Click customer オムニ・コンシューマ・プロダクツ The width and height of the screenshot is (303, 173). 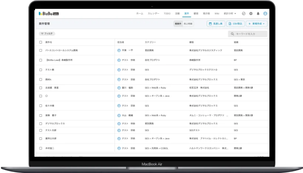209,115
